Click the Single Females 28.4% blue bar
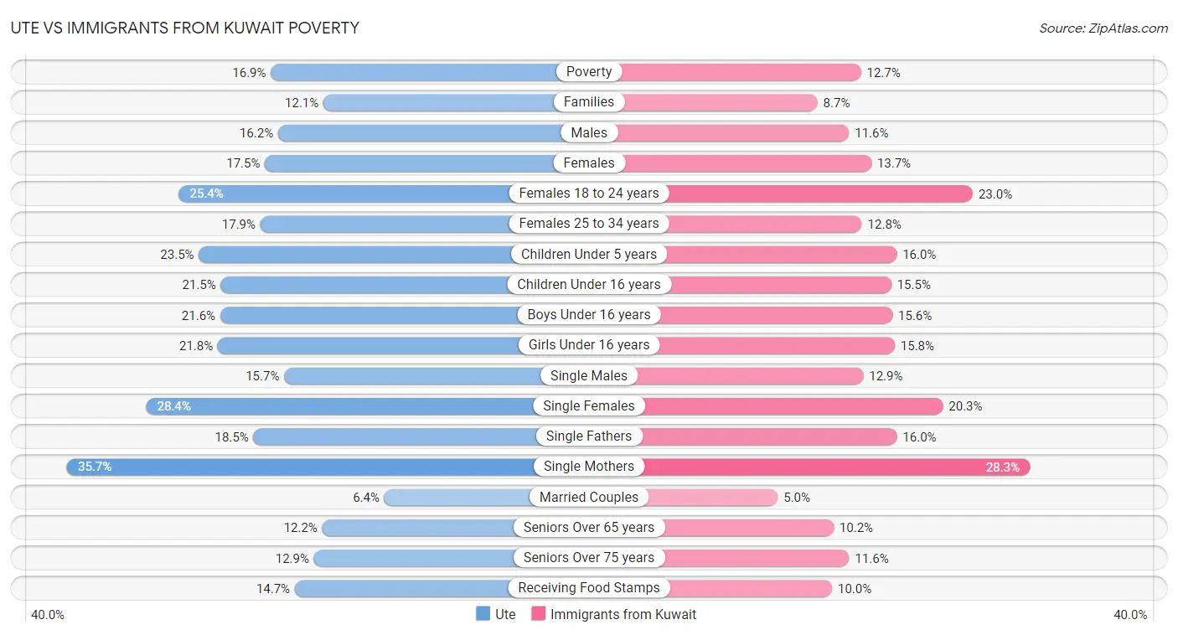 pos(344,406)
